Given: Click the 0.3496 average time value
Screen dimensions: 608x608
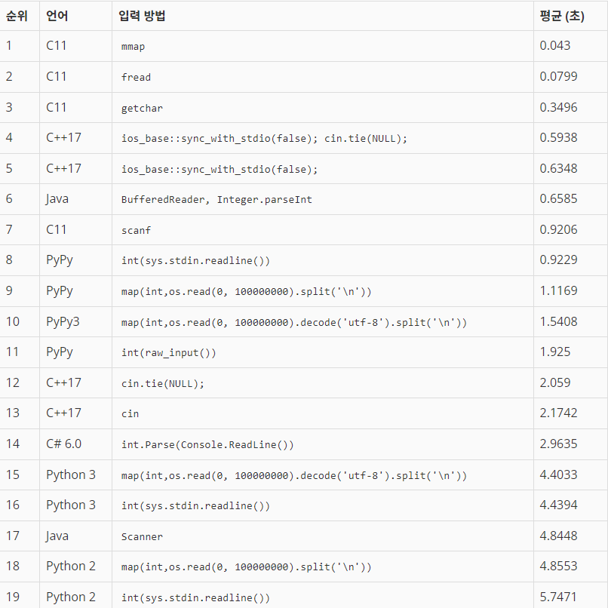Looking at the screenshot, I should (x=558, y=107).
